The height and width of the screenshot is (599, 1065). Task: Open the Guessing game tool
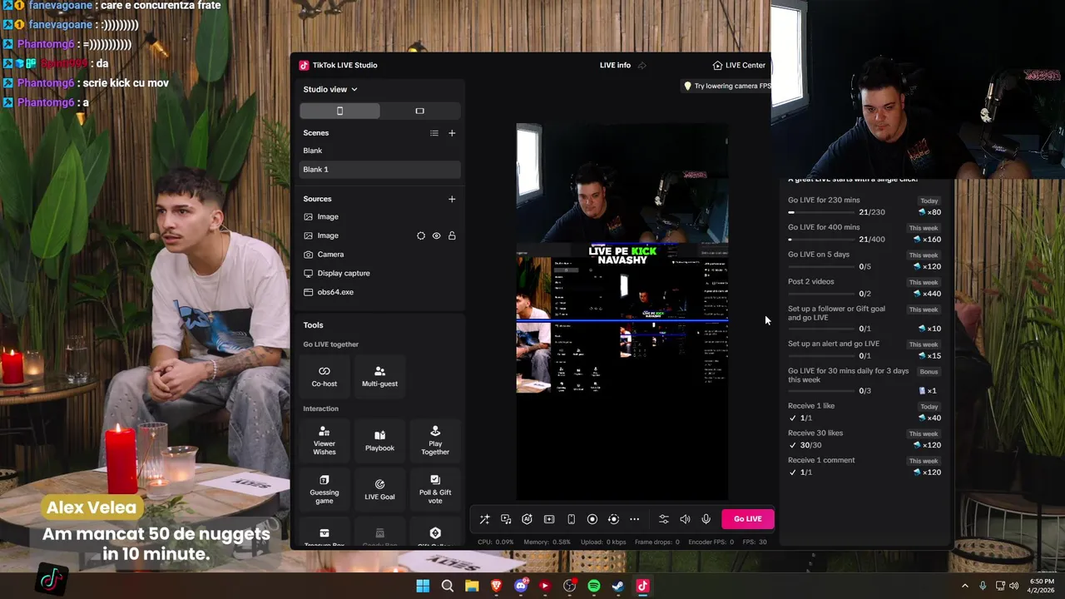click(324, 489)
